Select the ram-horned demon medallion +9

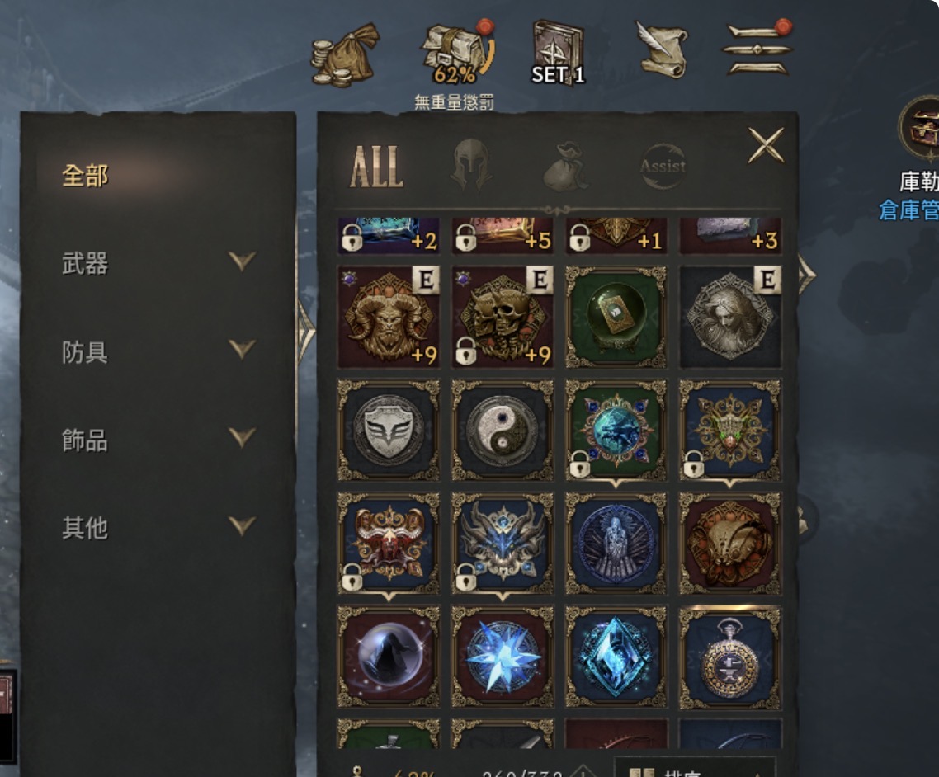pyautogui.click(x=389, y=317)
